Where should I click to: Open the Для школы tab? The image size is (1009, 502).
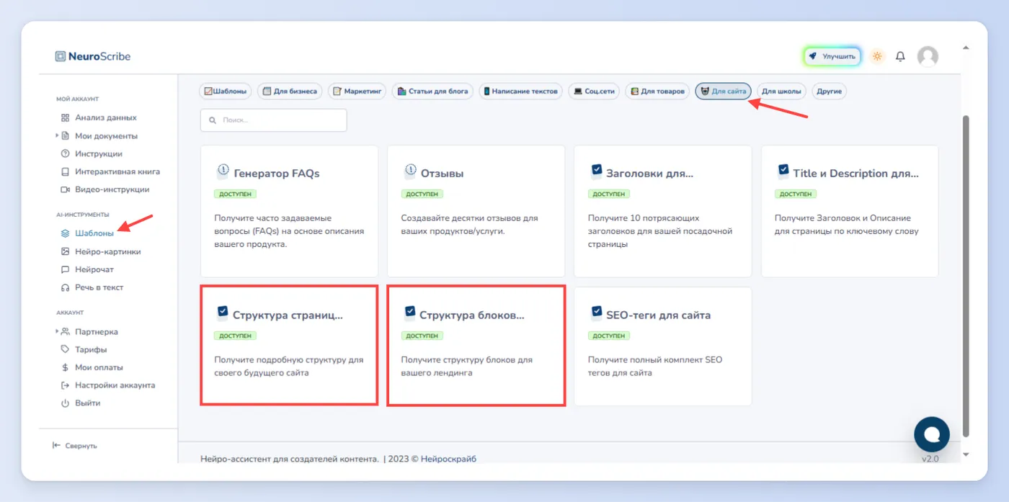[781, 91]
